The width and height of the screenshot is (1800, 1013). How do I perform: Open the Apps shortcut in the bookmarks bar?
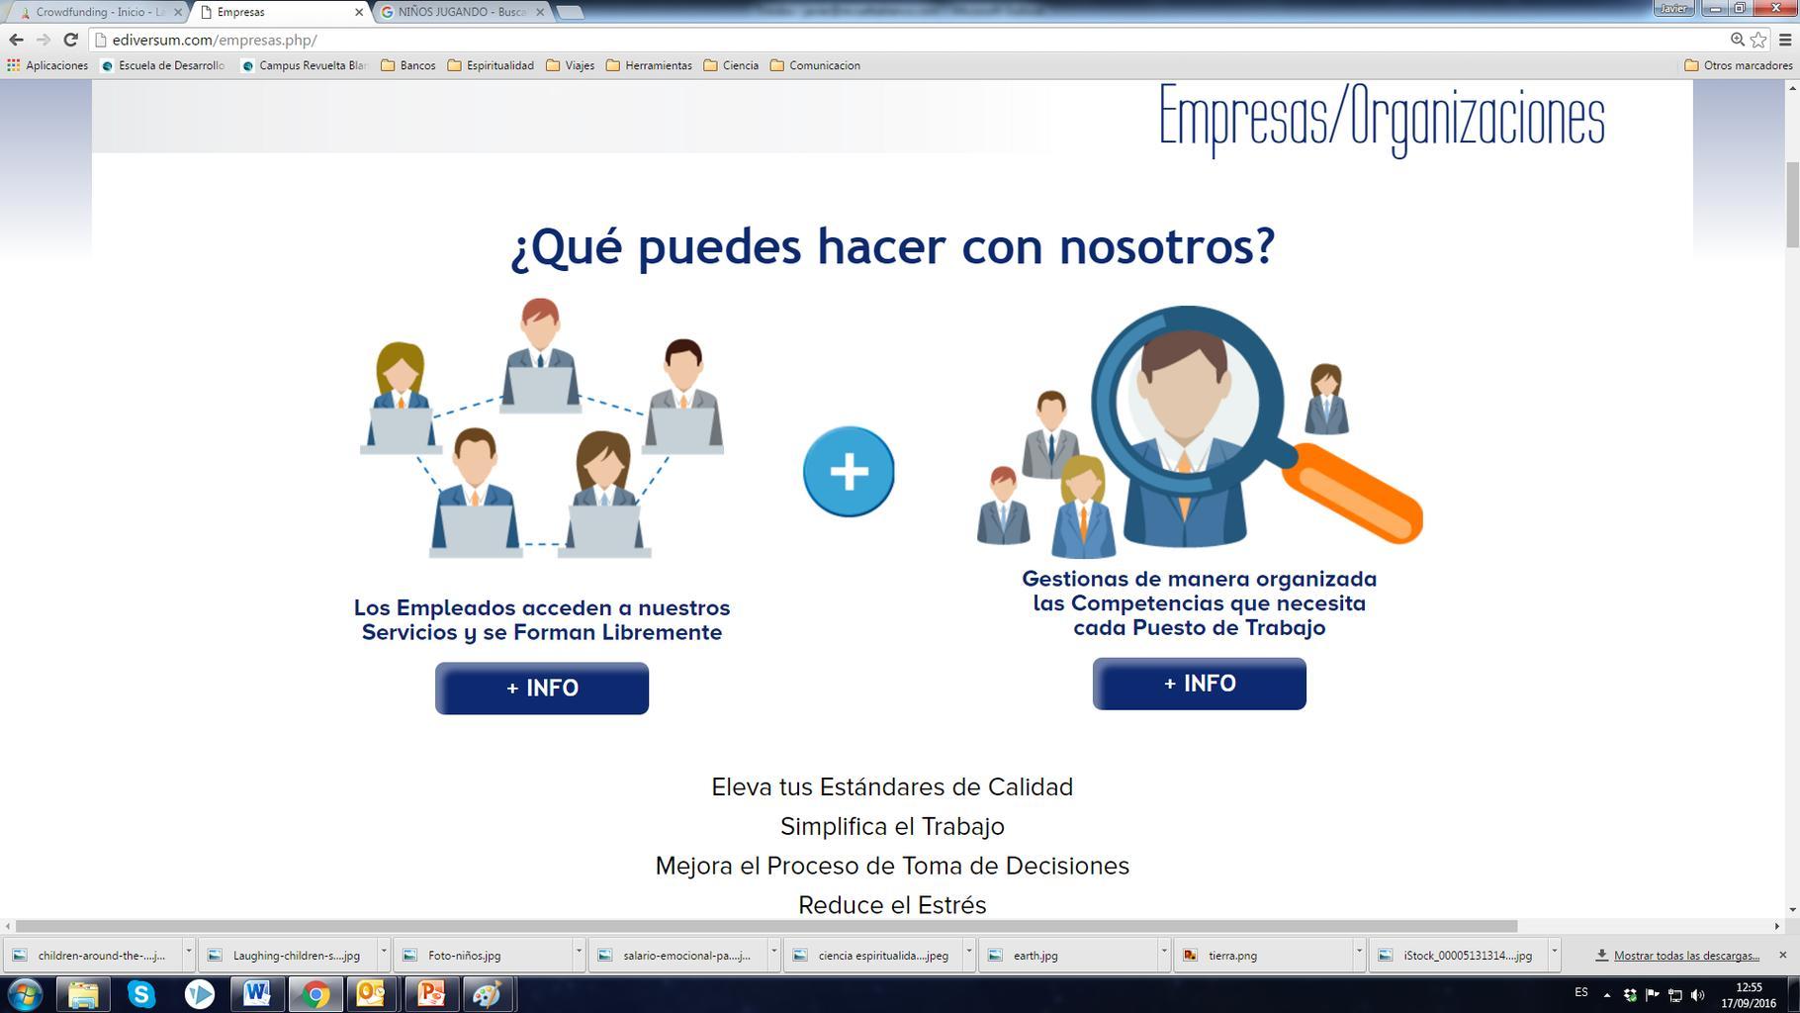click(x=47, y=65)
